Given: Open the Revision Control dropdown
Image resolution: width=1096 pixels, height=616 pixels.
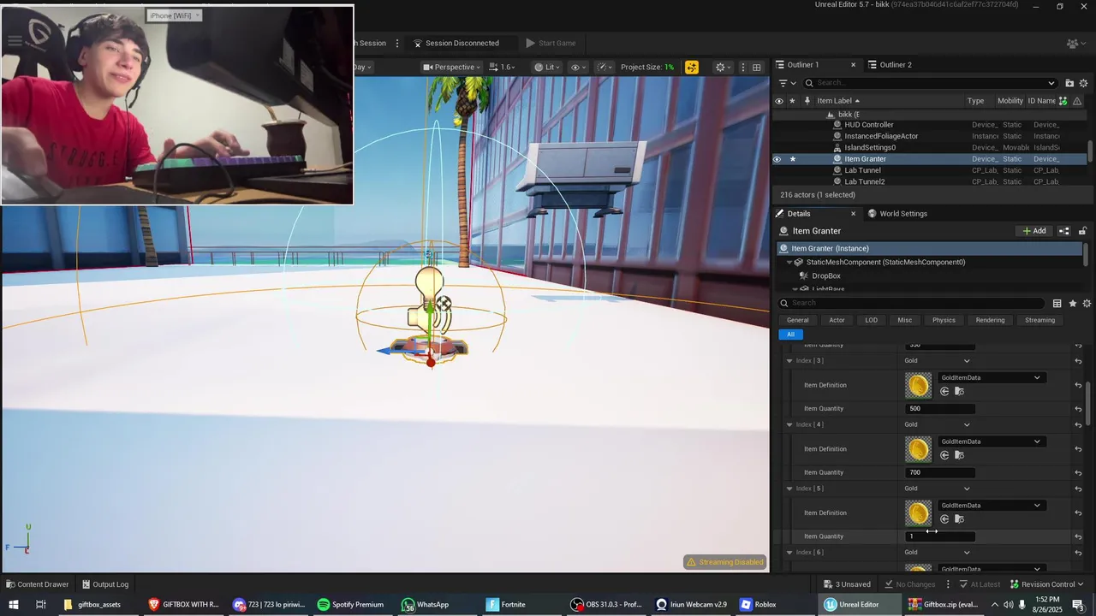Looking at the screenshot, I should point(1048,584).
